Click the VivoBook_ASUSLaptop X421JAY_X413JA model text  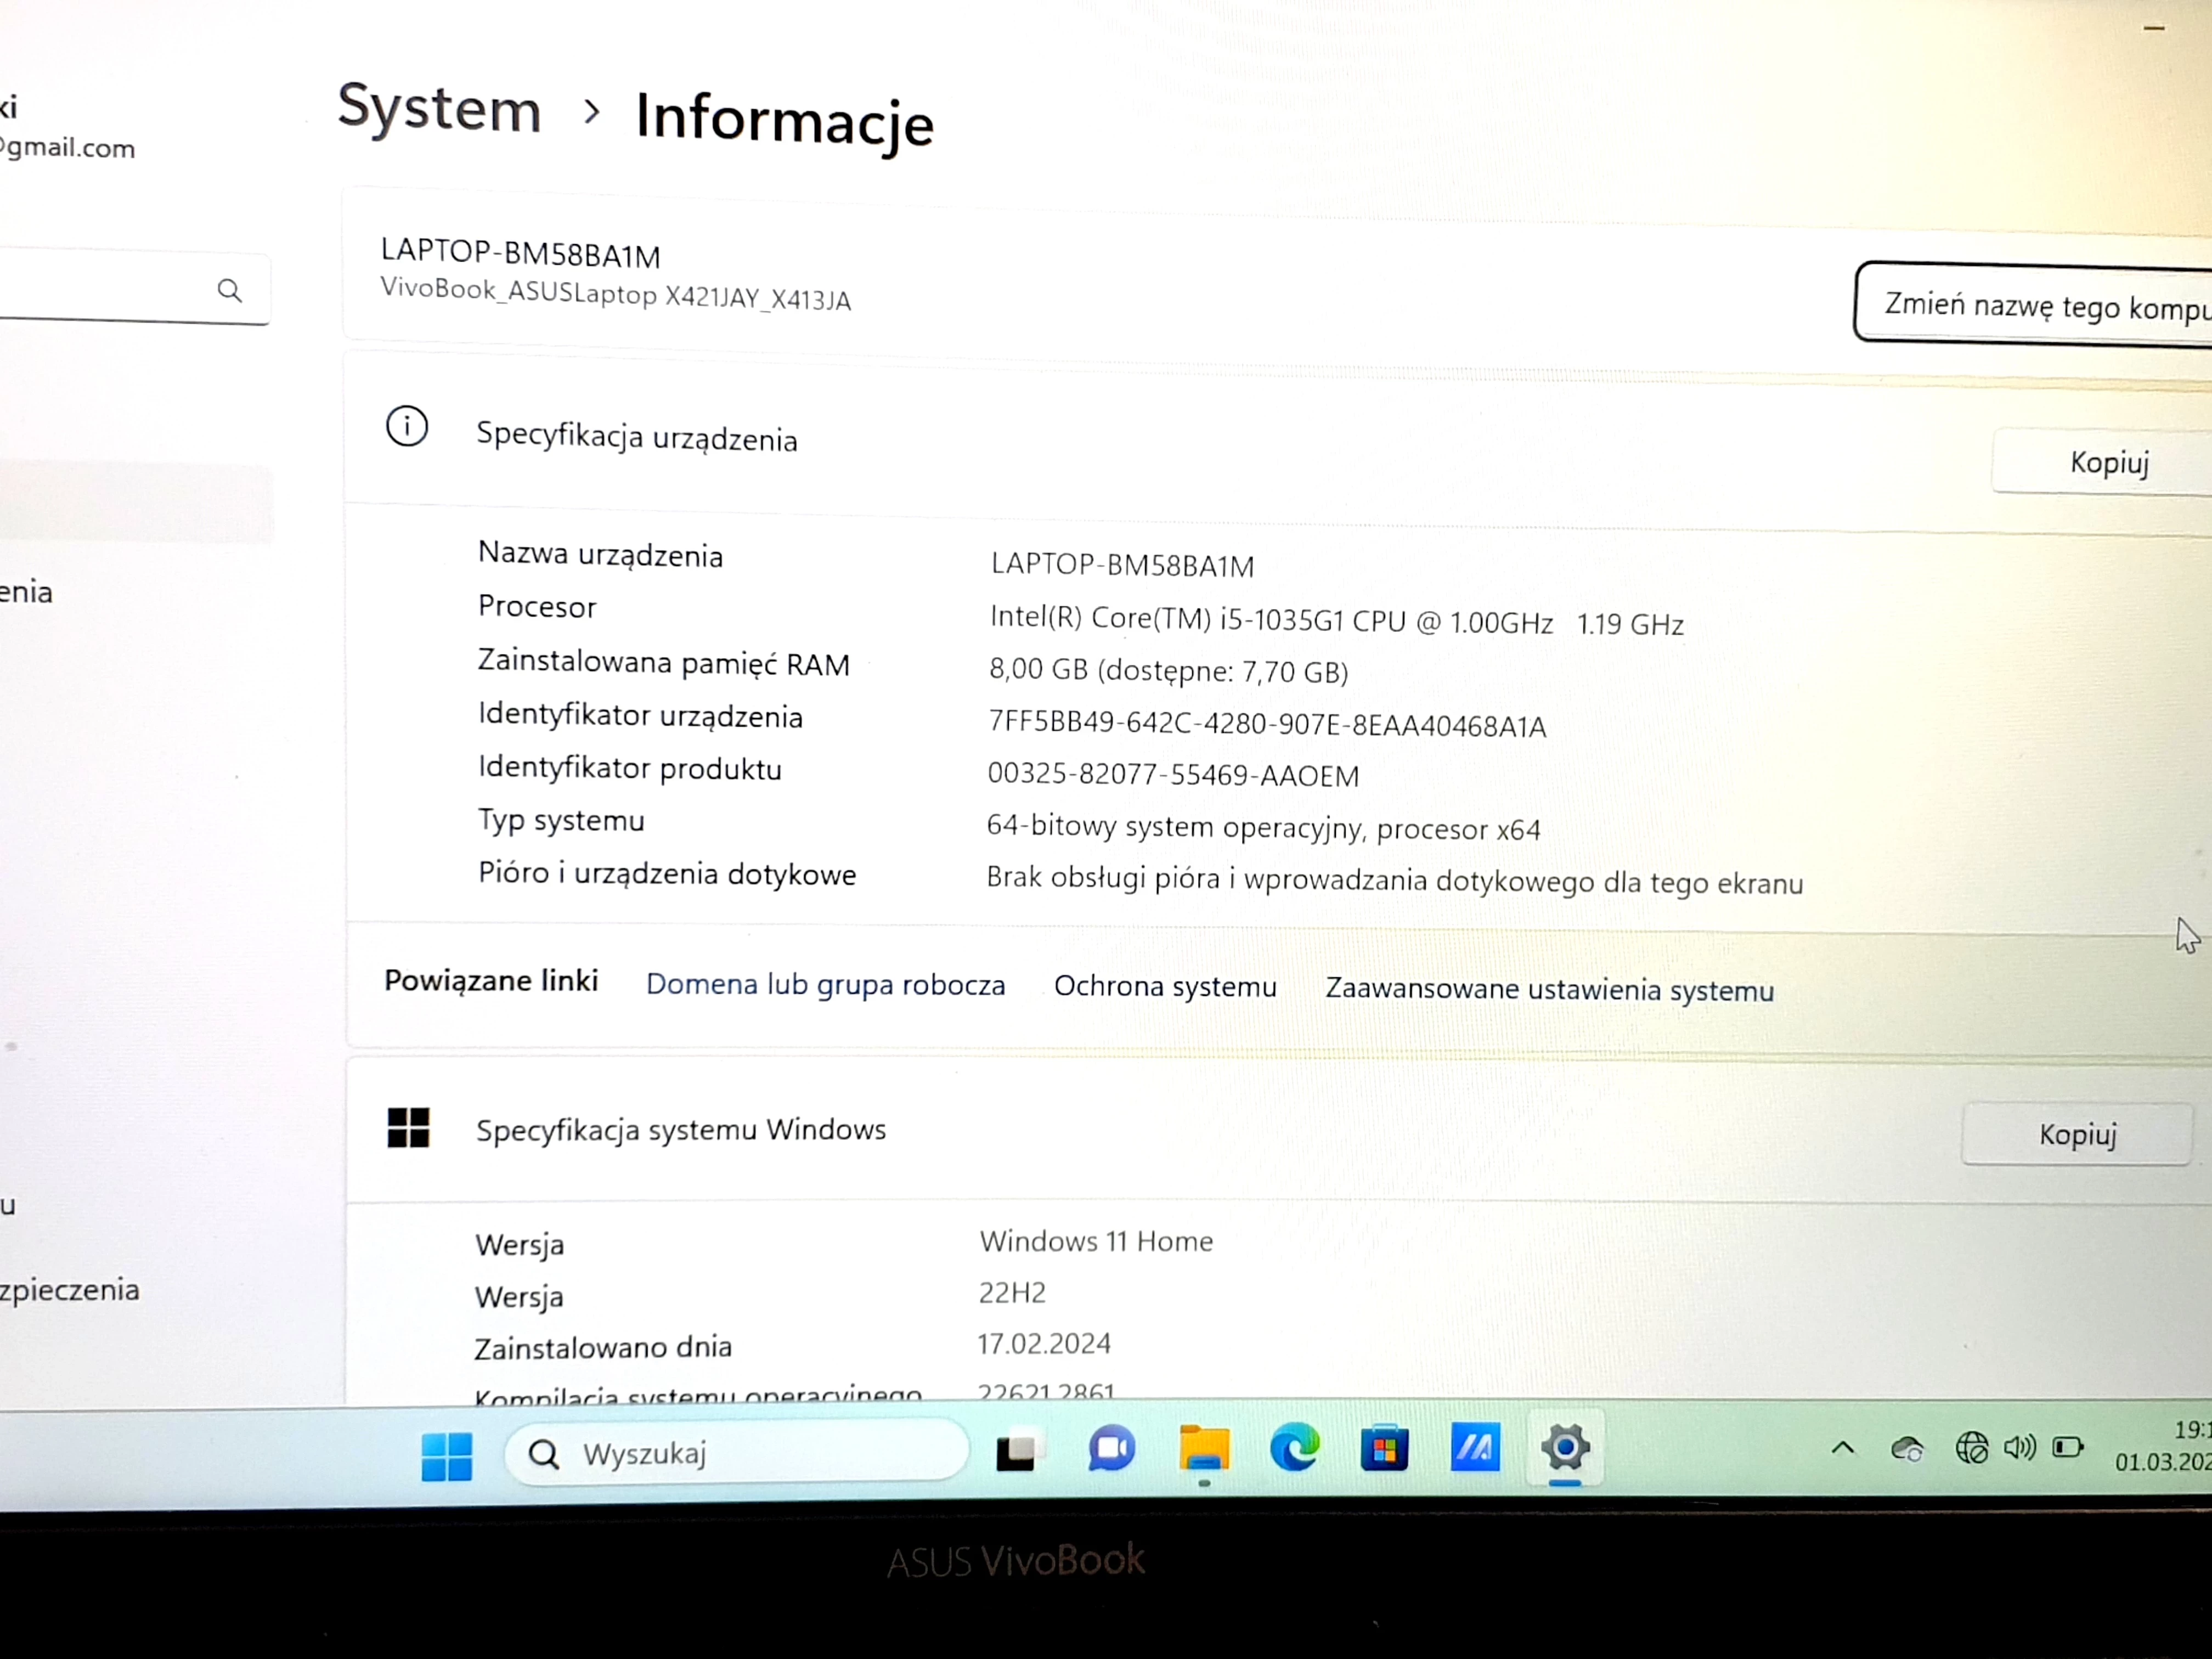[x=616, y=295]
